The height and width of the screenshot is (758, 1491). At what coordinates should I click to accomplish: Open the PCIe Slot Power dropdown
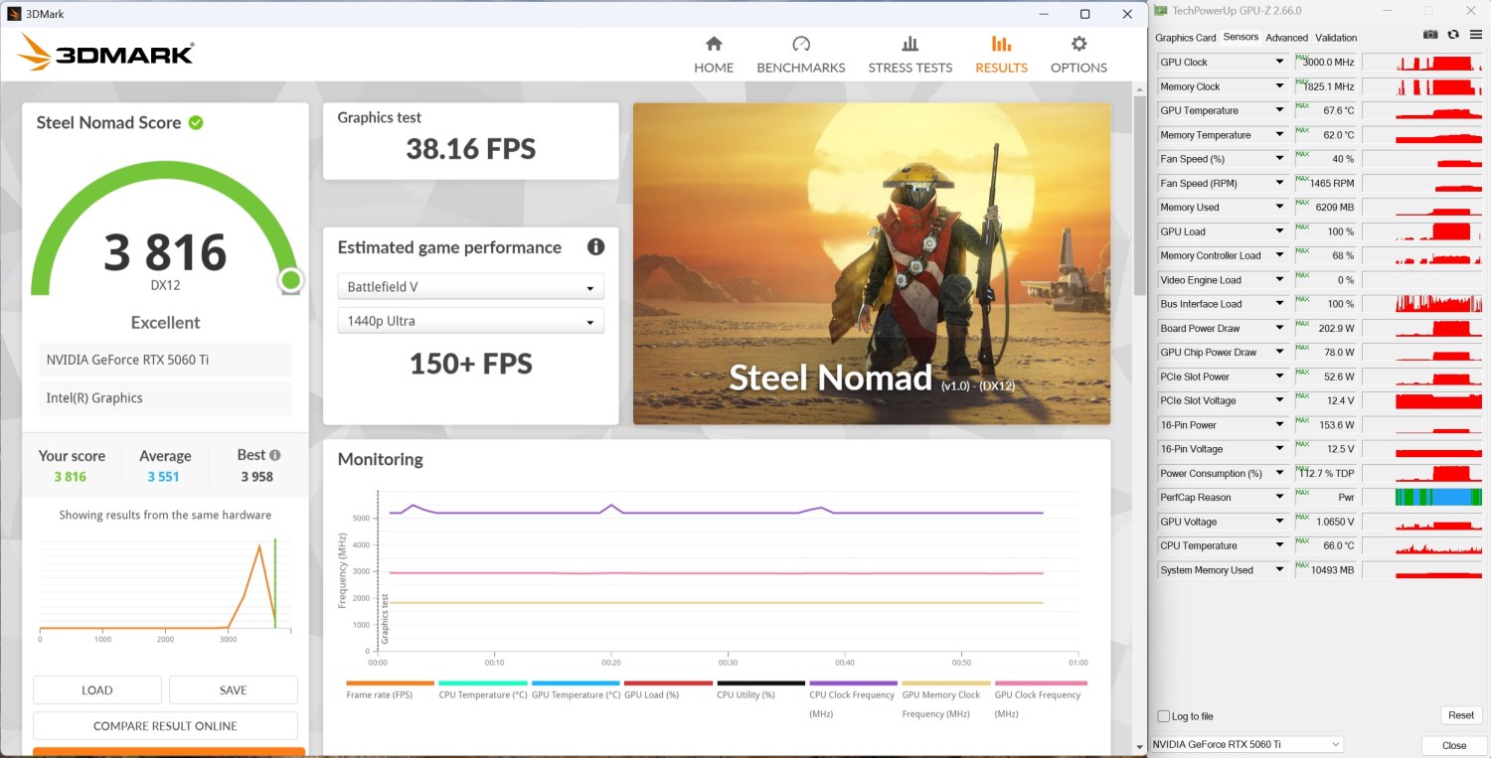(1279, 377)
